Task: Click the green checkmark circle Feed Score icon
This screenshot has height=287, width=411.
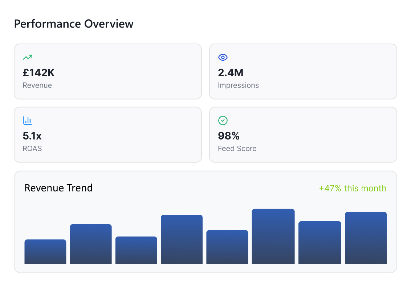Action: click(x=223, y=121)
